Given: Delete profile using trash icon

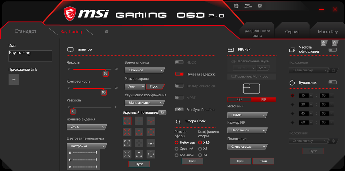Looking at the screenshot, I should [334, 43].
